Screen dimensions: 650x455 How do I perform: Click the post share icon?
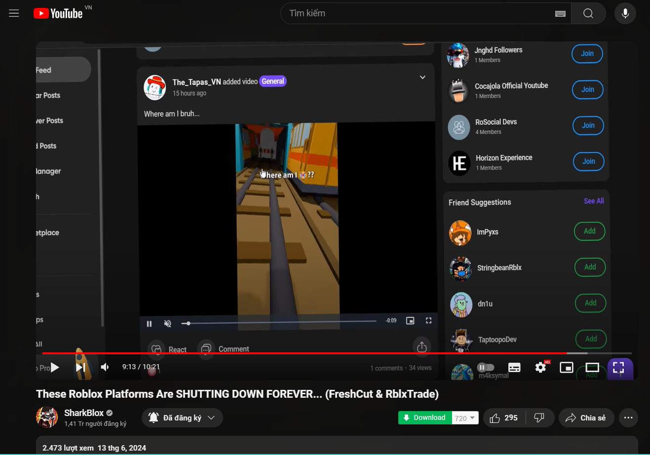coord(421,347)
